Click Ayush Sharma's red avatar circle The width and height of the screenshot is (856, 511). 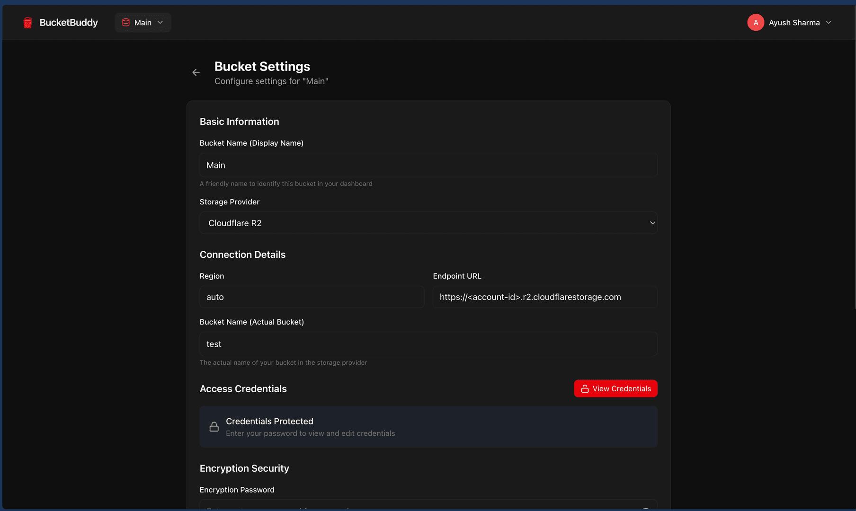click(756, 22)
